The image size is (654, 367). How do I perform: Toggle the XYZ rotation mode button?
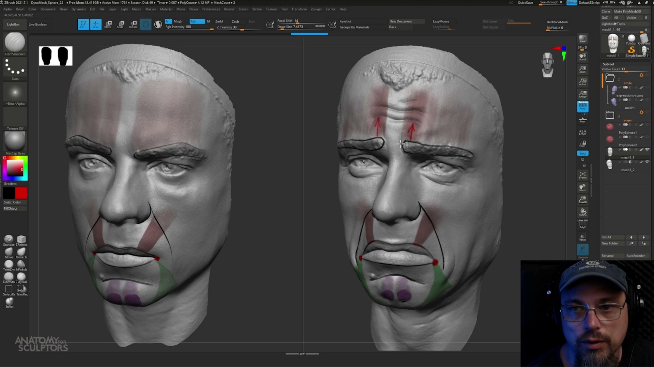tap(583, 153)
